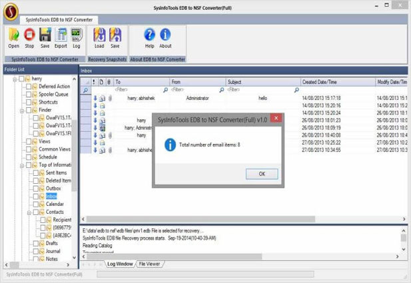The height and width of the screenshot is (283, 411).
Task: Click the filter row magnifier at far left
Action: pos(85,90)
